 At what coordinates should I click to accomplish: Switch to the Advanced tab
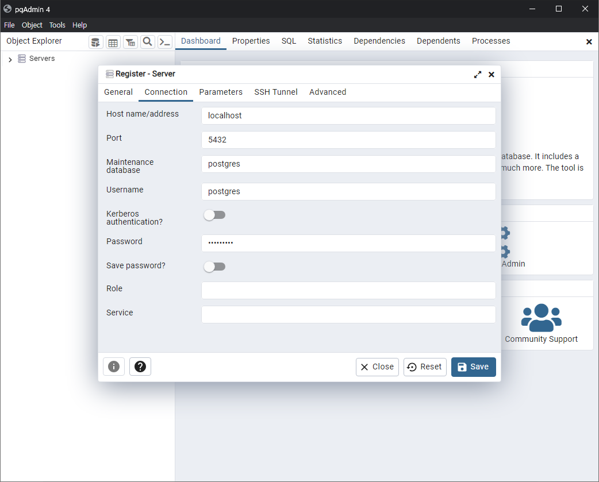pyautogui.click(x=328, y=92)
